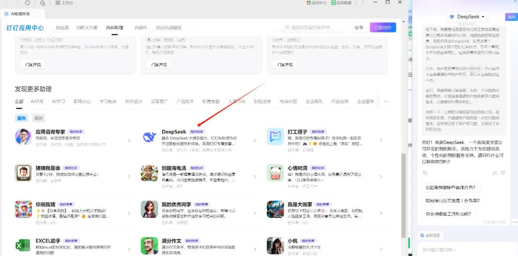The image size is (518, 256).
Task: Expand the 应用咨询专家 row chevron
Action: 129,140
